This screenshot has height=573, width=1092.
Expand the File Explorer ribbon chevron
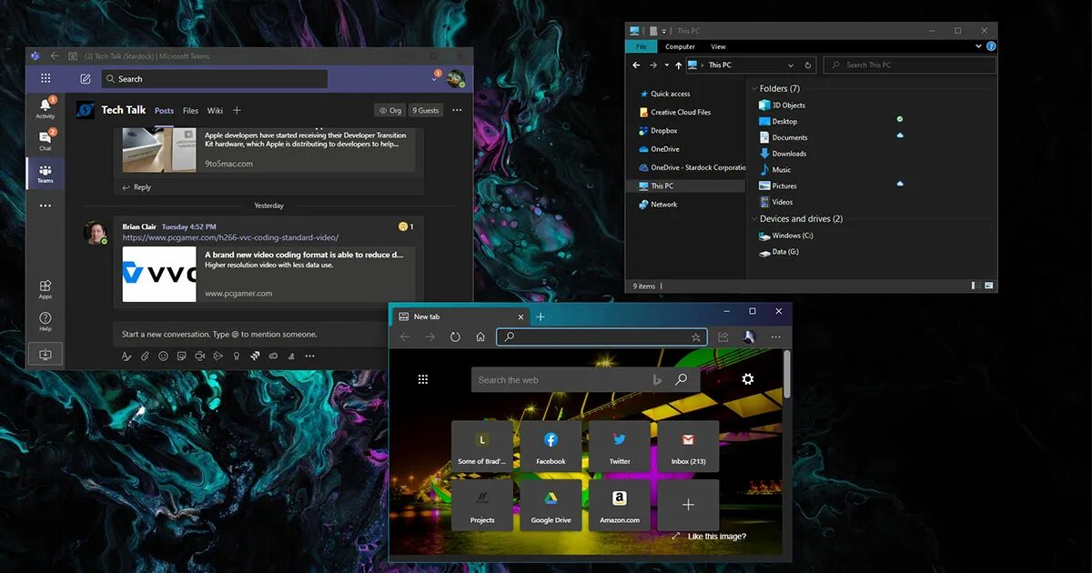[979, 46]
